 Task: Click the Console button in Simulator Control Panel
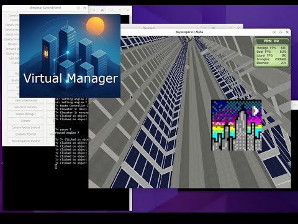25,121
